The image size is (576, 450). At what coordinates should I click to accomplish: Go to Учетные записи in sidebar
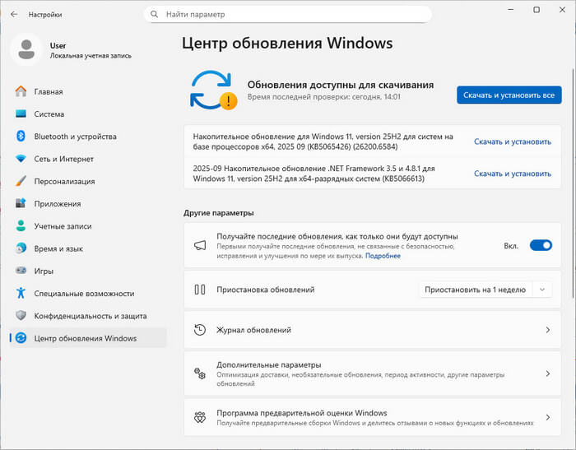point(62,226)
